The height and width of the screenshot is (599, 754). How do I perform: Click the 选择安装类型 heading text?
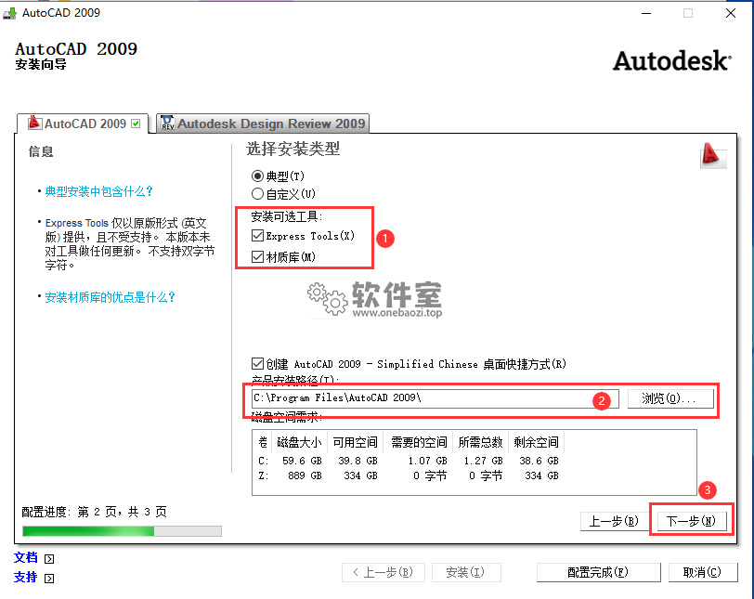pos(292,149)
